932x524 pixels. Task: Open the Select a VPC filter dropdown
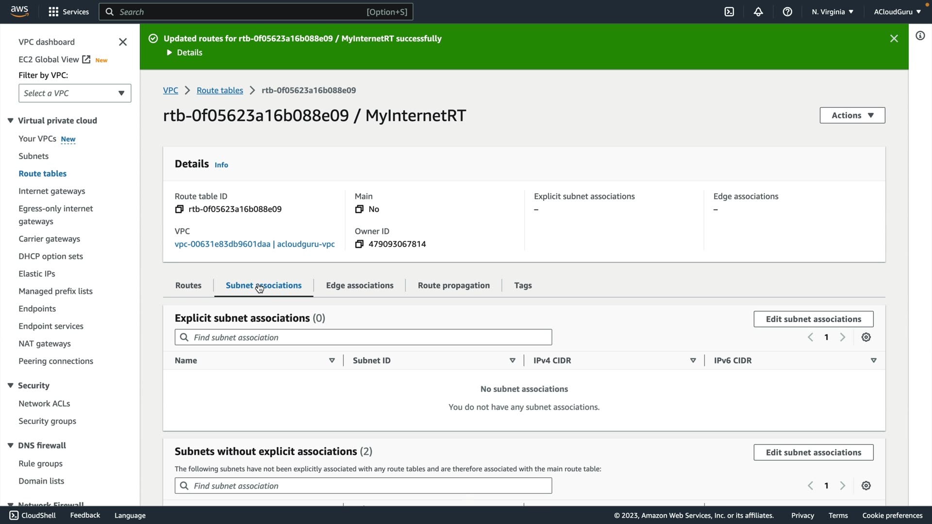coord(75,93)
